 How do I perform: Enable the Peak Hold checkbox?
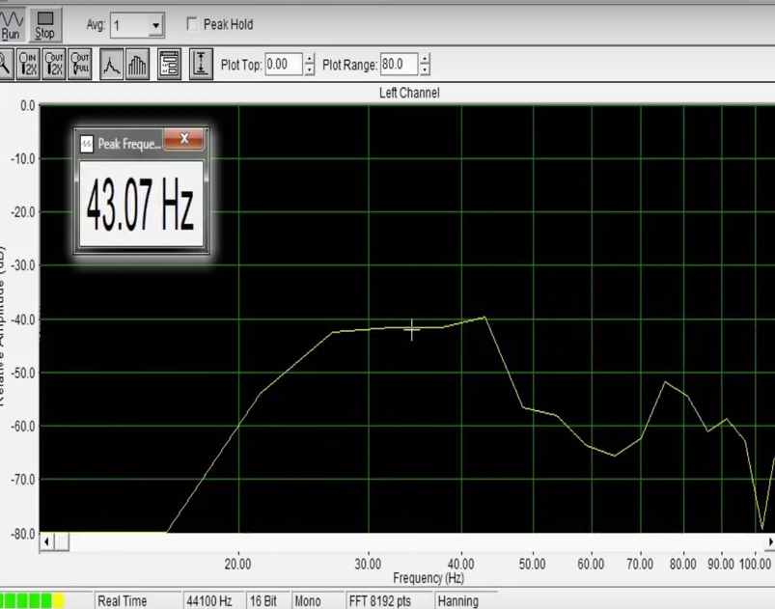pos(192,24)
